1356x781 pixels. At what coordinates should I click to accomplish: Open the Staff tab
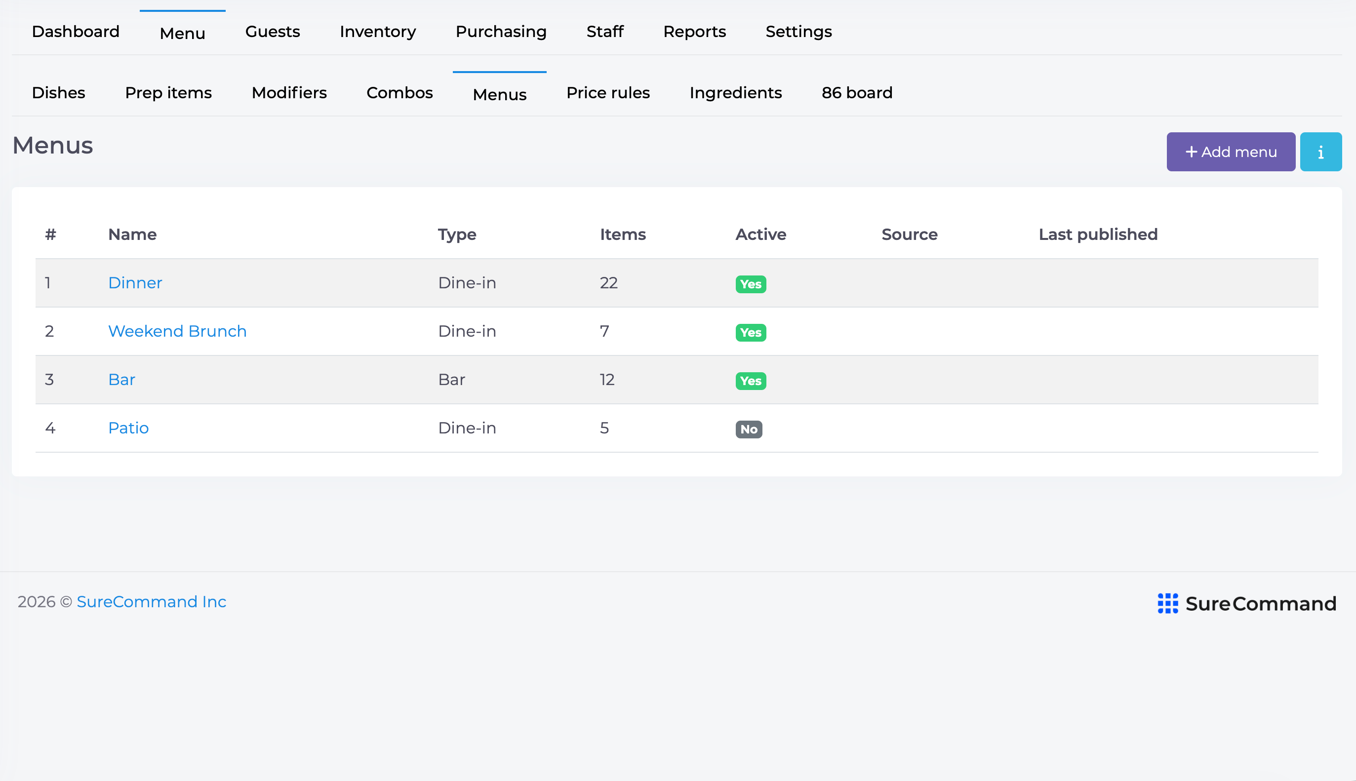click(604, 32)
